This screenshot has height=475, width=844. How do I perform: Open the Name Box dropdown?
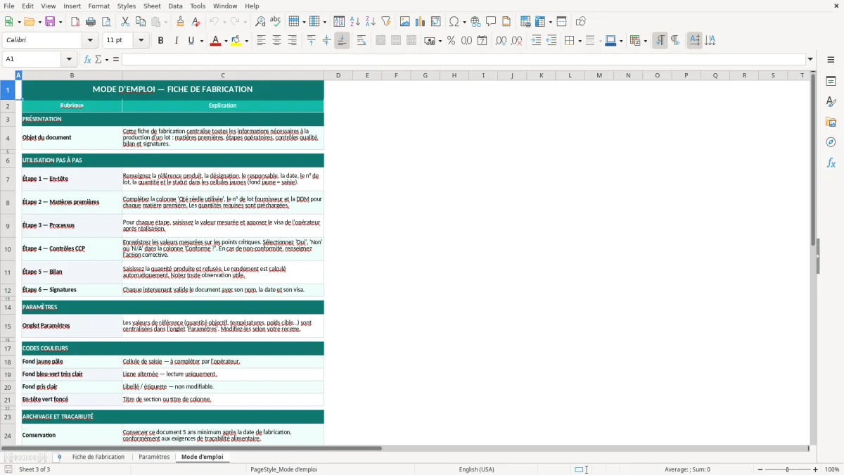pos(69,59)
